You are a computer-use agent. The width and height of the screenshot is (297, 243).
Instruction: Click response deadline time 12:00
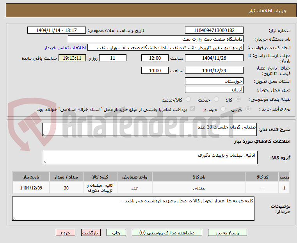(x=155, y=58)
